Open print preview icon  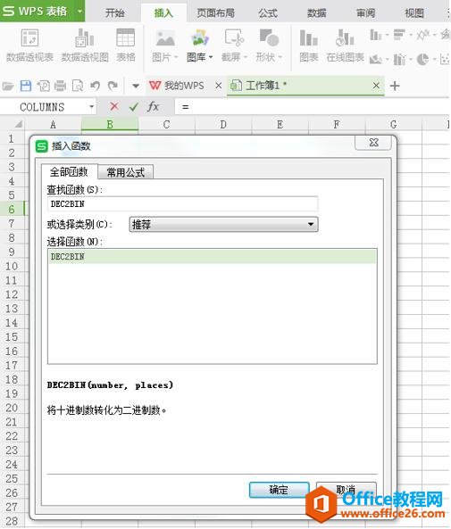tap(78, 86)
